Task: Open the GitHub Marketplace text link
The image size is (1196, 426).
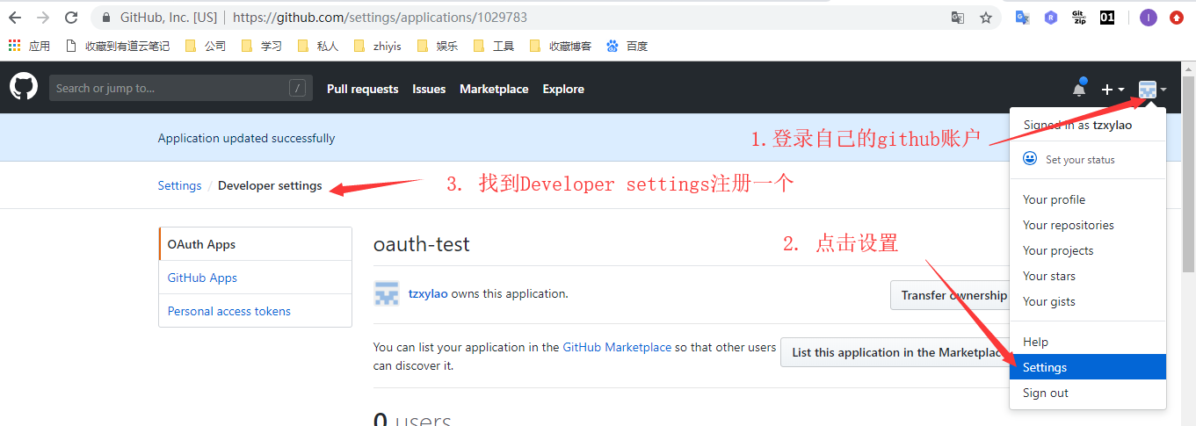Action: pyautogui.click(x=617, y=347)
